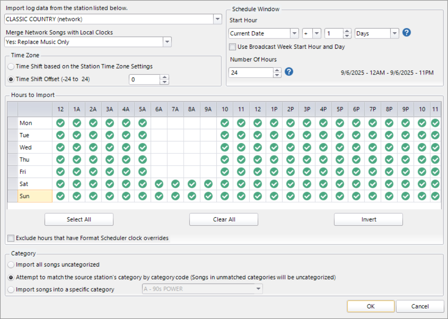Check Exclude hours with Format Scheduler overrides

[x=11, y=238]
